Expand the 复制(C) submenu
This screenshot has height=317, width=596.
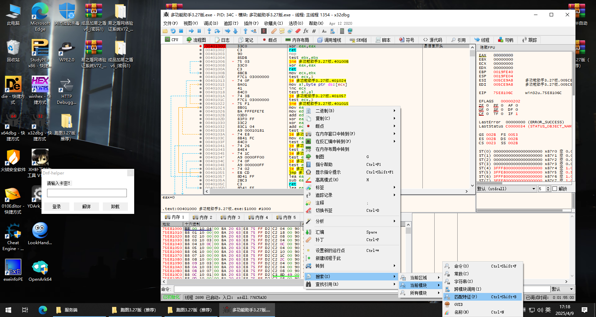[352, 118]
